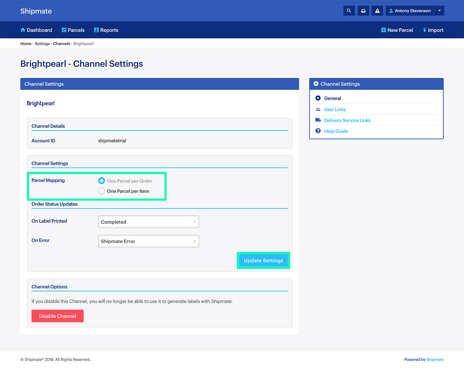Choose Import in the navigation bar

click(433, 30)
